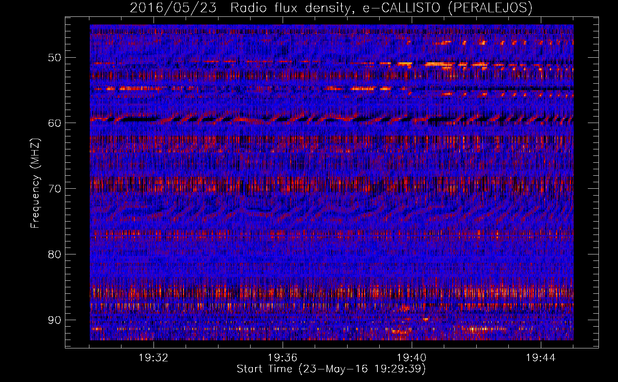Click the 19:32 time tick label
This screenshot has width=618, height=382.
(x=154, y=358)
